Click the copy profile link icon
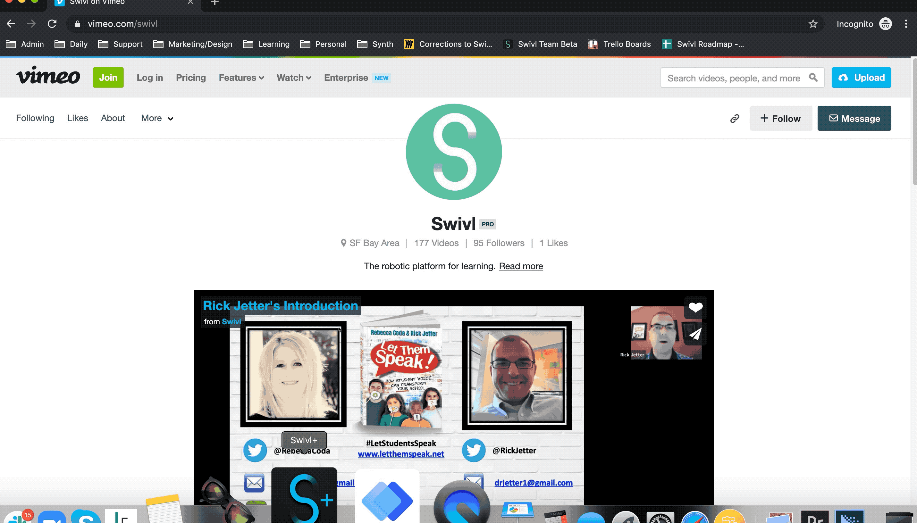Image resolution: width=917 pixels, height=523 pixels. tap(735, 118)
